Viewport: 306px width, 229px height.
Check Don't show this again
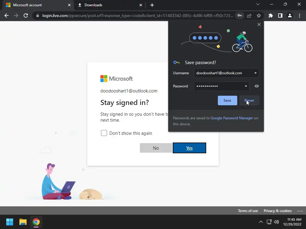104,133
